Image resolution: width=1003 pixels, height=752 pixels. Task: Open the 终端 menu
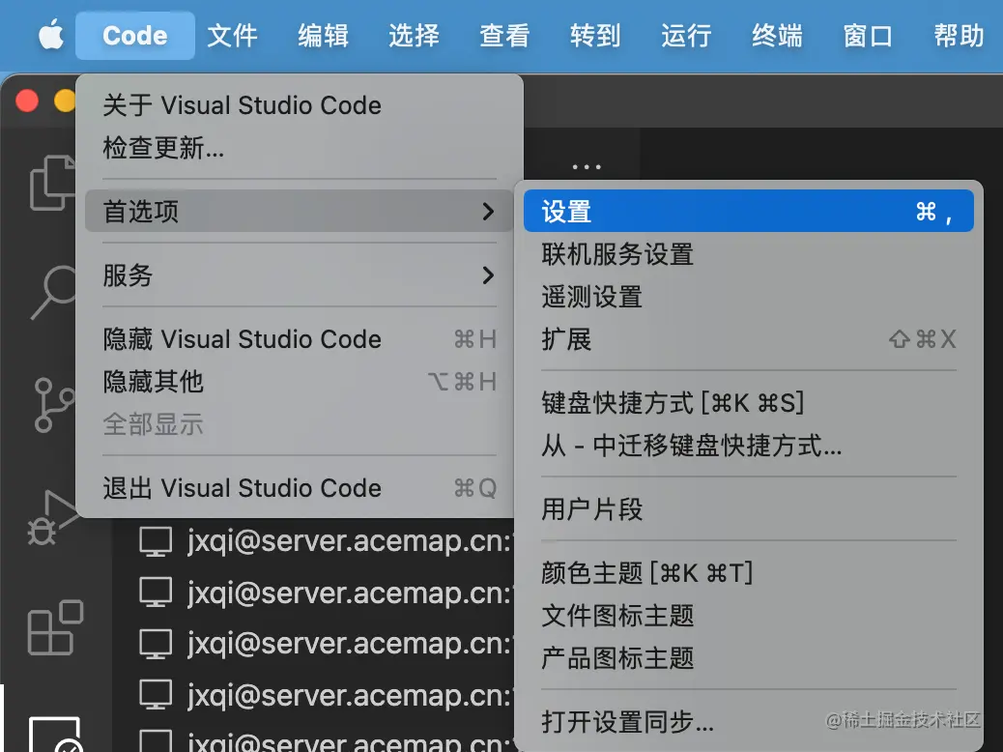tap(777, 35)
